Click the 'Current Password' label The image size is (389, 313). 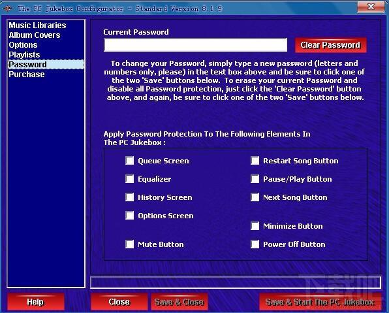point(136,32)
